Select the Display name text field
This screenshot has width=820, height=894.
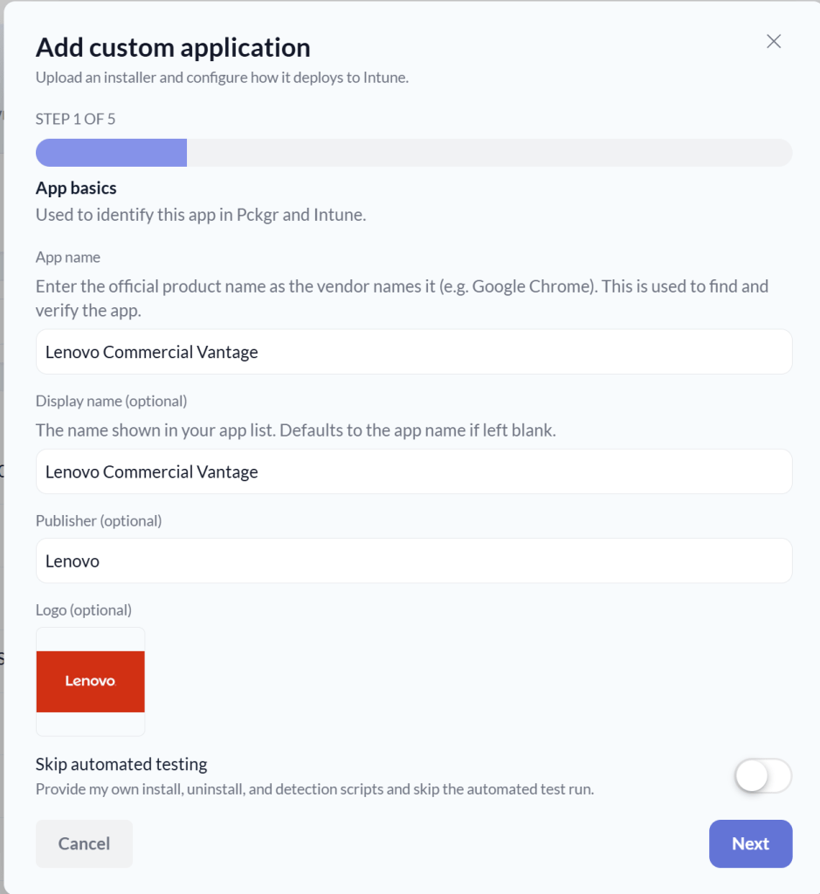tap(414, 471)
